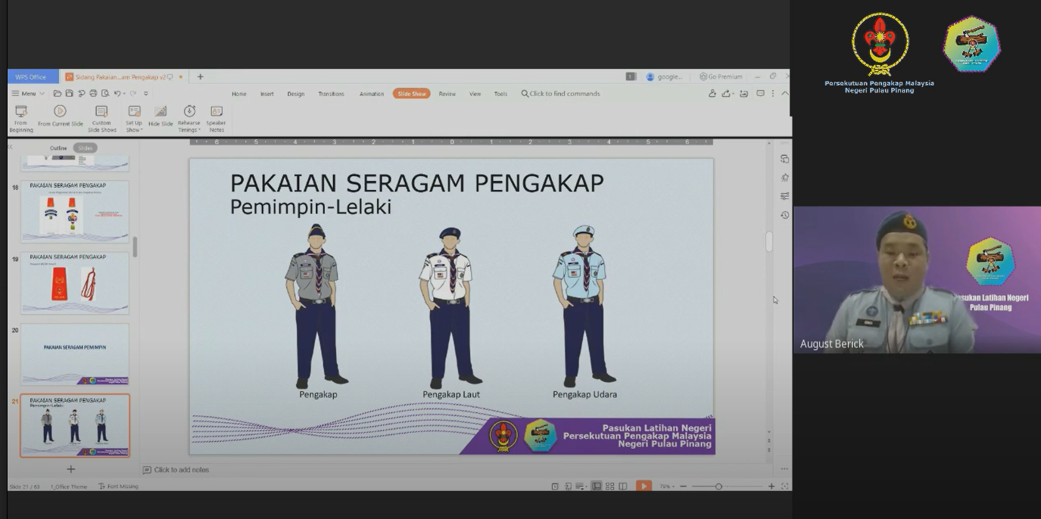The height and width of the screenshot is (519, 1041).
Task: Click the Go Premium button
Action: pos(722,76)
